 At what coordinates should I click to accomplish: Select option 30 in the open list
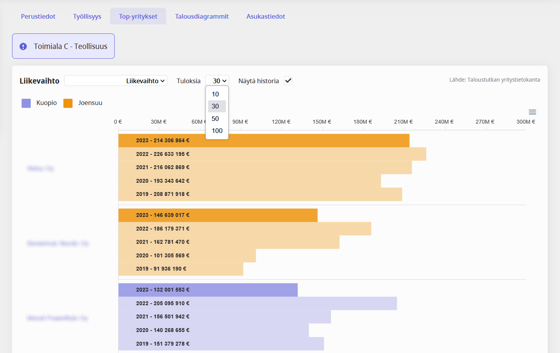[x=215, y=106]
